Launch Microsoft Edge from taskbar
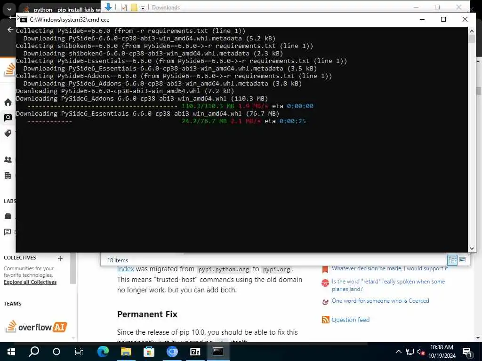This screenshot has height=361, width=482. [x=103, y=352]
